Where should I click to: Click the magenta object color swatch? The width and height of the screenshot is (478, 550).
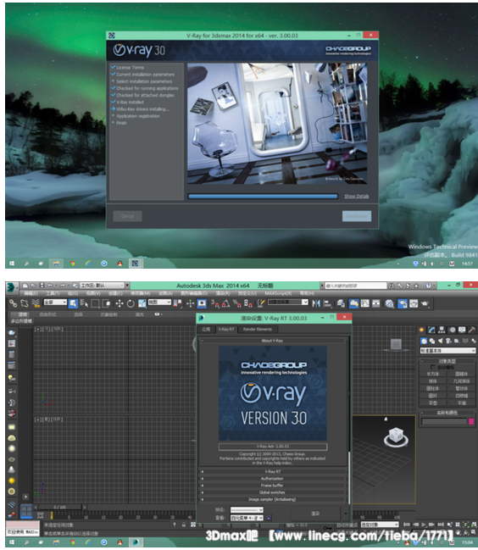pos(471,421)
